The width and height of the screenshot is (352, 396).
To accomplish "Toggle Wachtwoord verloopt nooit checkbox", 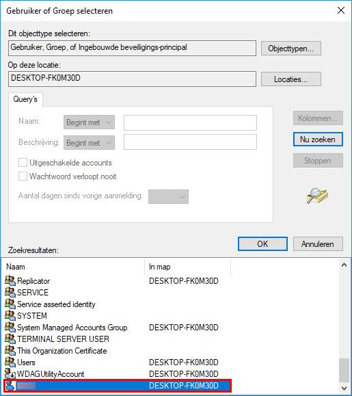I will point(23,176).
